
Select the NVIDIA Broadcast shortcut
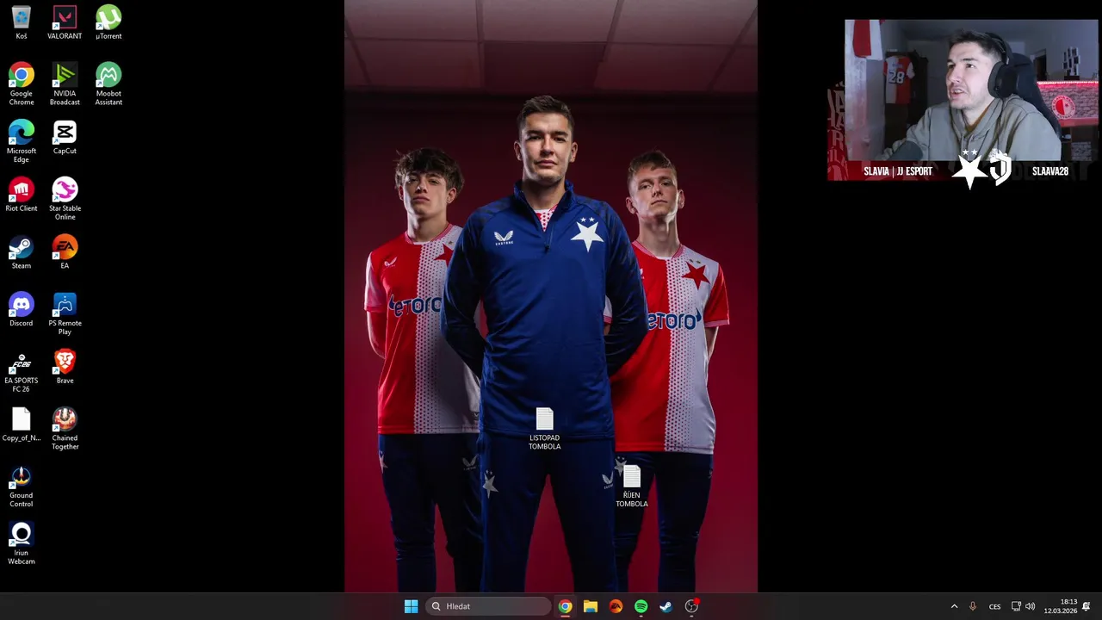pyautogui.click(x=65, y=84)
